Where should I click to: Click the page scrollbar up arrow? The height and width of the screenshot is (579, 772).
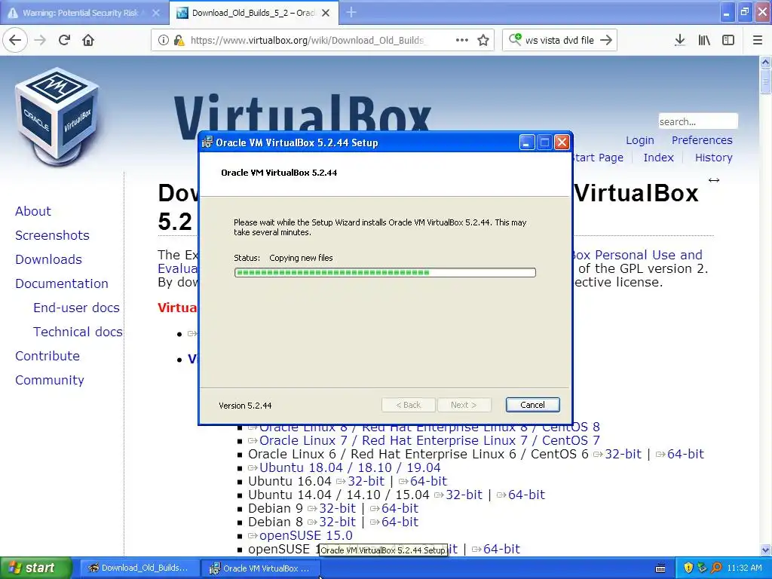765,62
